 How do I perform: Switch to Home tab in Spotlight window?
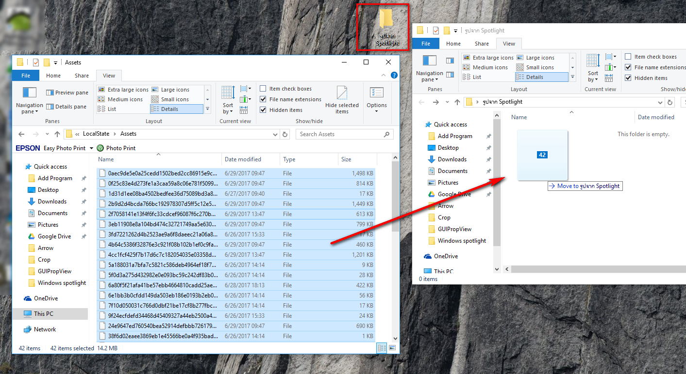(453, 44)
